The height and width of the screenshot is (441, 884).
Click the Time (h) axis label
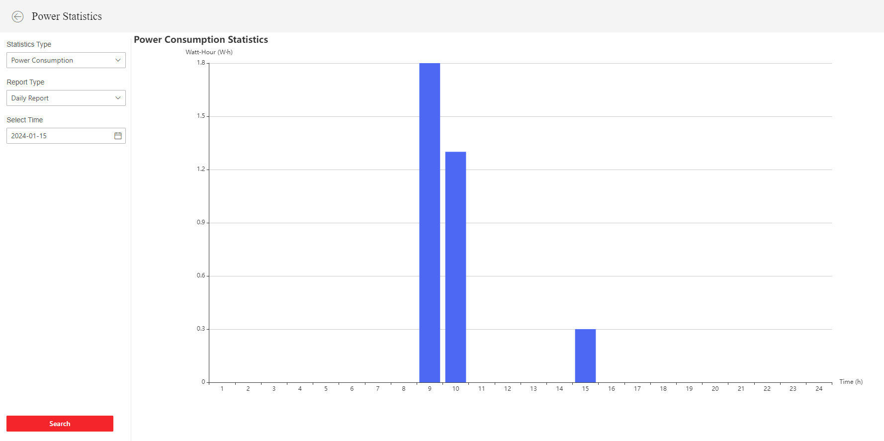[851, 382]
